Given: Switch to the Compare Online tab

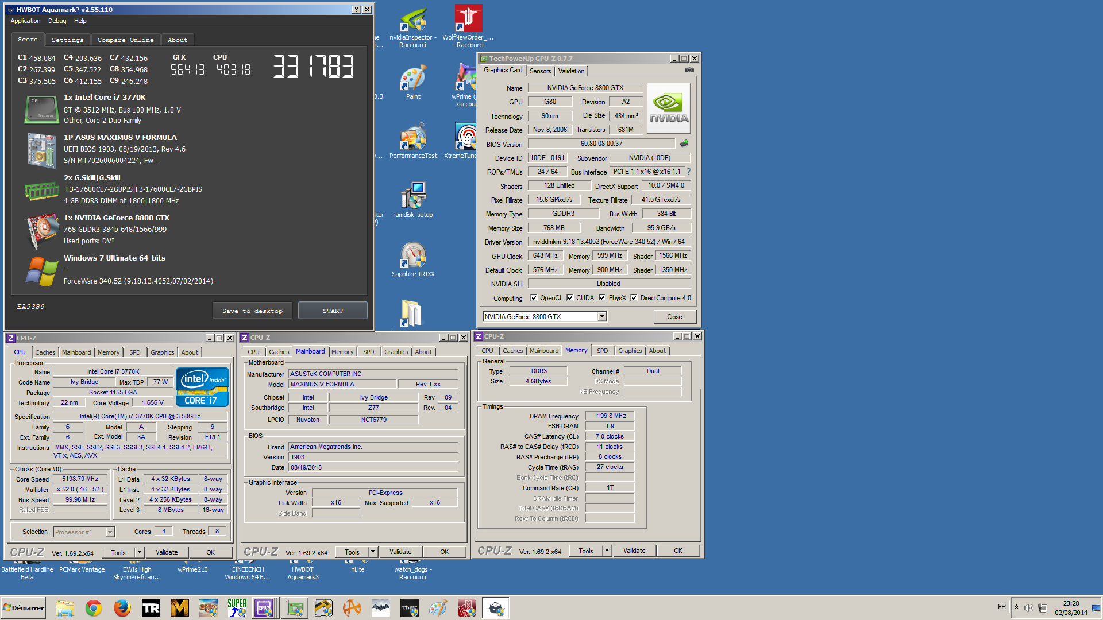Looking at the screenshot, I should coord(125,40).
